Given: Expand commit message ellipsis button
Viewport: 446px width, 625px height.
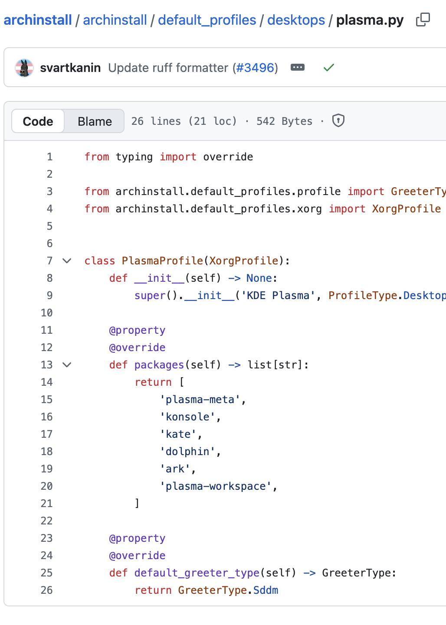Looking at the screenshot, I should pyautogui.click(x=298, y=67).
